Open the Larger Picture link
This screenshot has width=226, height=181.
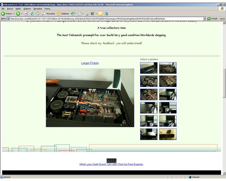point(90,63)
